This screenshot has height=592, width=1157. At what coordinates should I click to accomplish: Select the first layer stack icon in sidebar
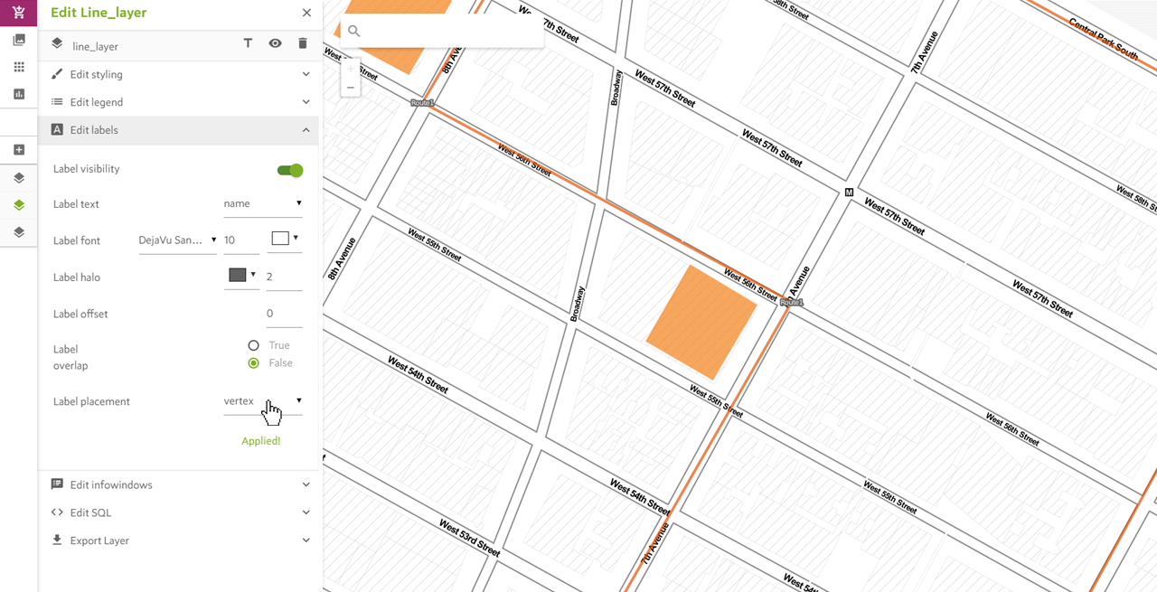click(x=19, y=178)
